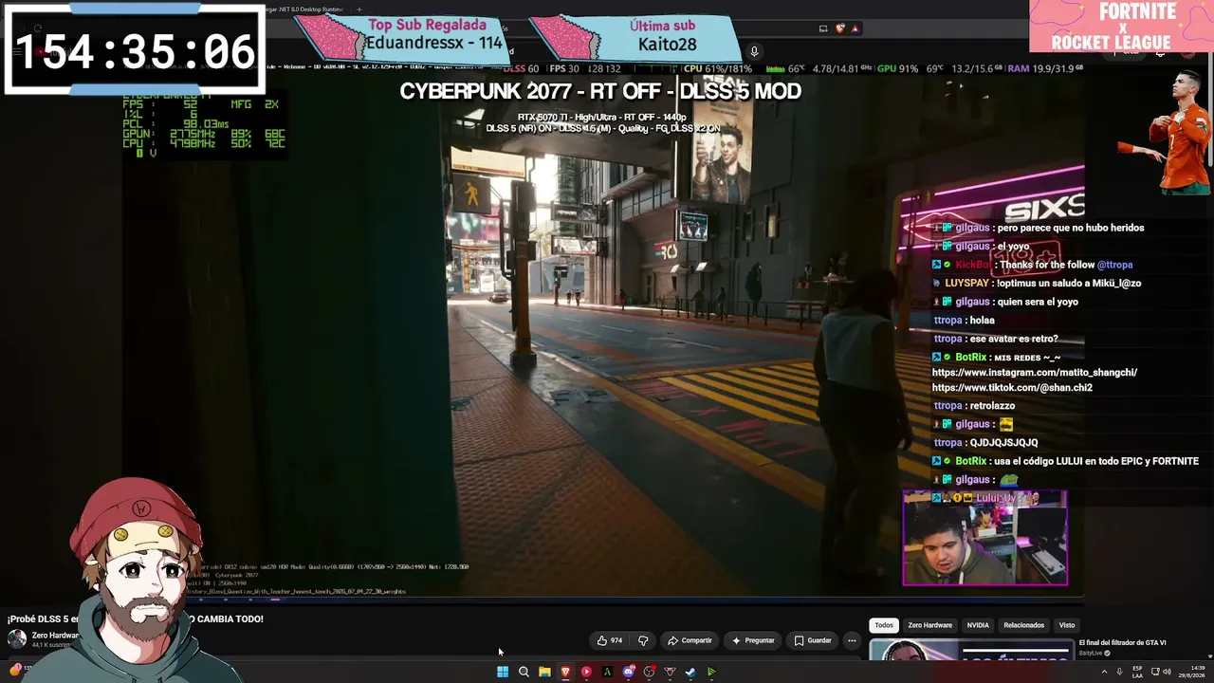Click the KickBot username in chat
The height and width of the screenshot is (683, 1214).
pos(973,265)
